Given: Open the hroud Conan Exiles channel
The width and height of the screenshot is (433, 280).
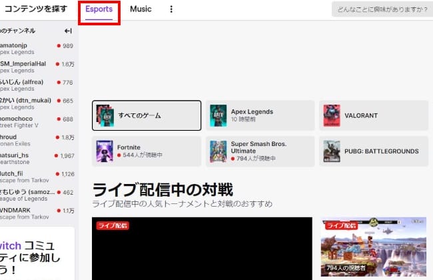Looking at the screenshot, I should pos(37,140).
